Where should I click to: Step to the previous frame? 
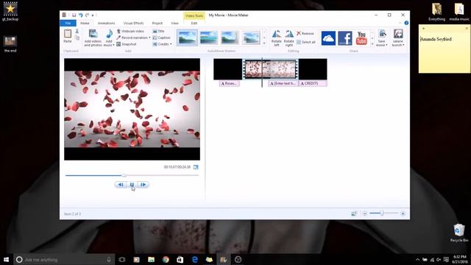[x=121, y=185]
